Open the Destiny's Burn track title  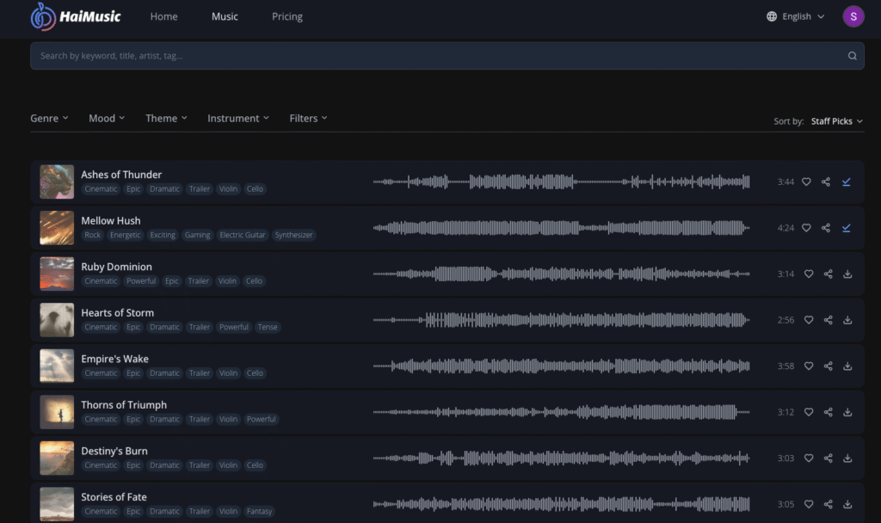[x=114, y=451]
